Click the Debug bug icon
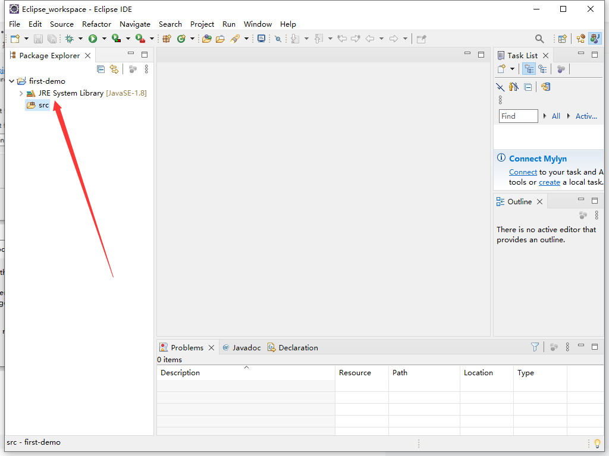 click(x=70, y=39)
